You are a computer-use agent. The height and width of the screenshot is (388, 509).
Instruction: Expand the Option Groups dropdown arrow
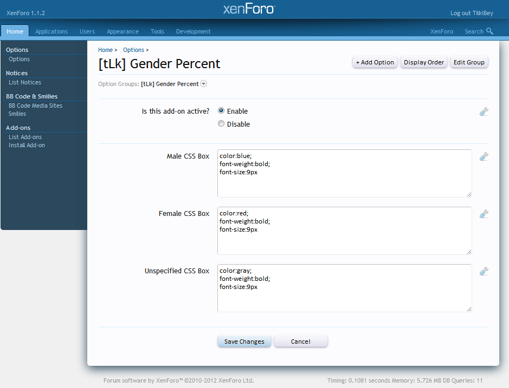[x=203, y=84]
